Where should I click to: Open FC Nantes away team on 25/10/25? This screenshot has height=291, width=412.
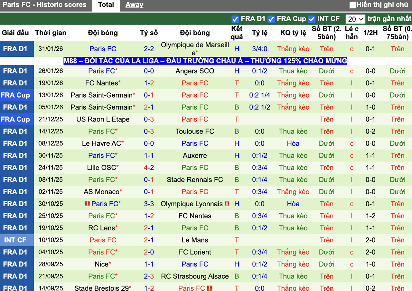tap(195, 216)
